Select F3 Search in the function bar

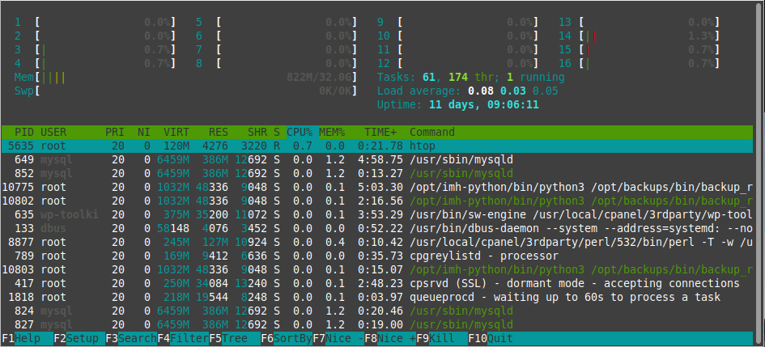click(x=131, y=338)
